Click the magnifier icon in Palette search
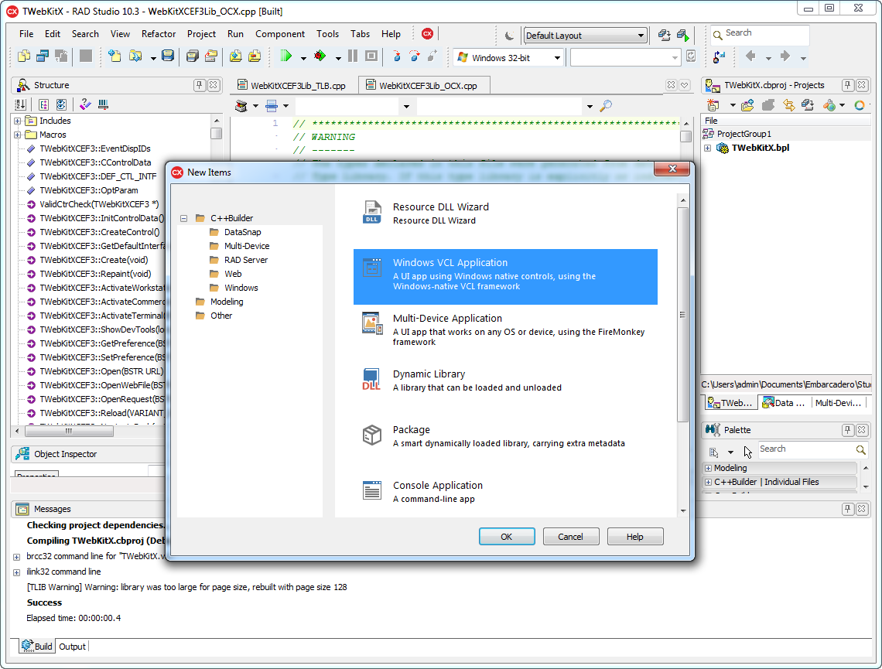 [860, 449]
